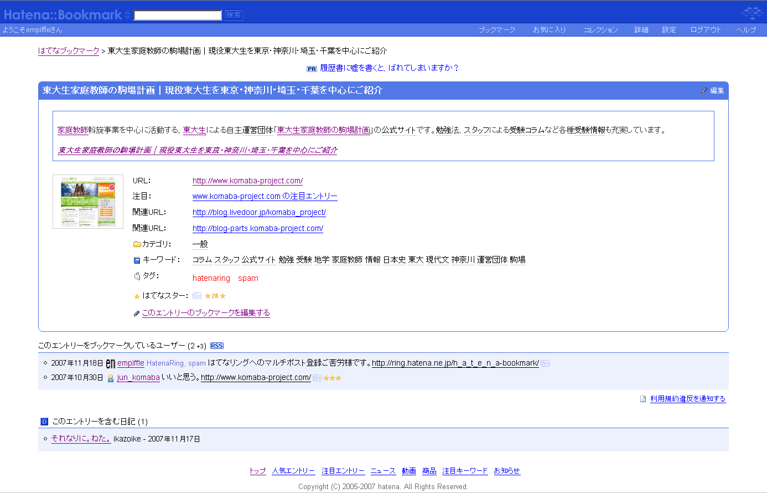Click the 検索 search button
The height and width of the screenshot is (493, 767).
234,15
